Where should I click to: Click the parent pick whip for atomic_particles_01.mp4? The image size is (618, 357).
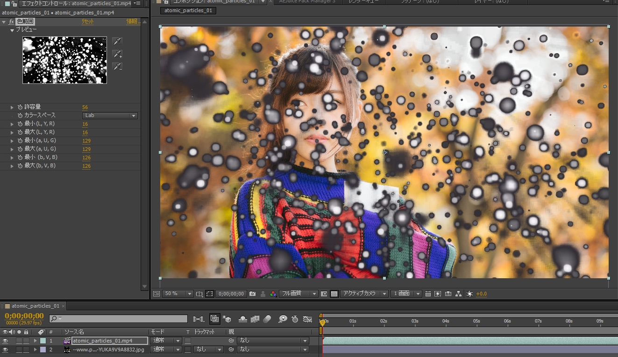(x=231, y=341)
